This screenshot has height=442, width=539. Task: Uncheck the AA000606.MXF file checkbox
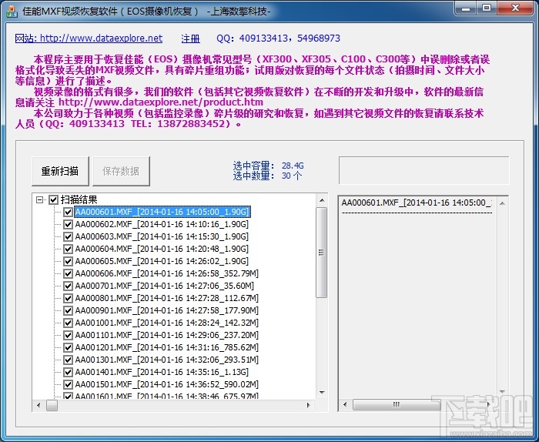[x=68, y=273]
